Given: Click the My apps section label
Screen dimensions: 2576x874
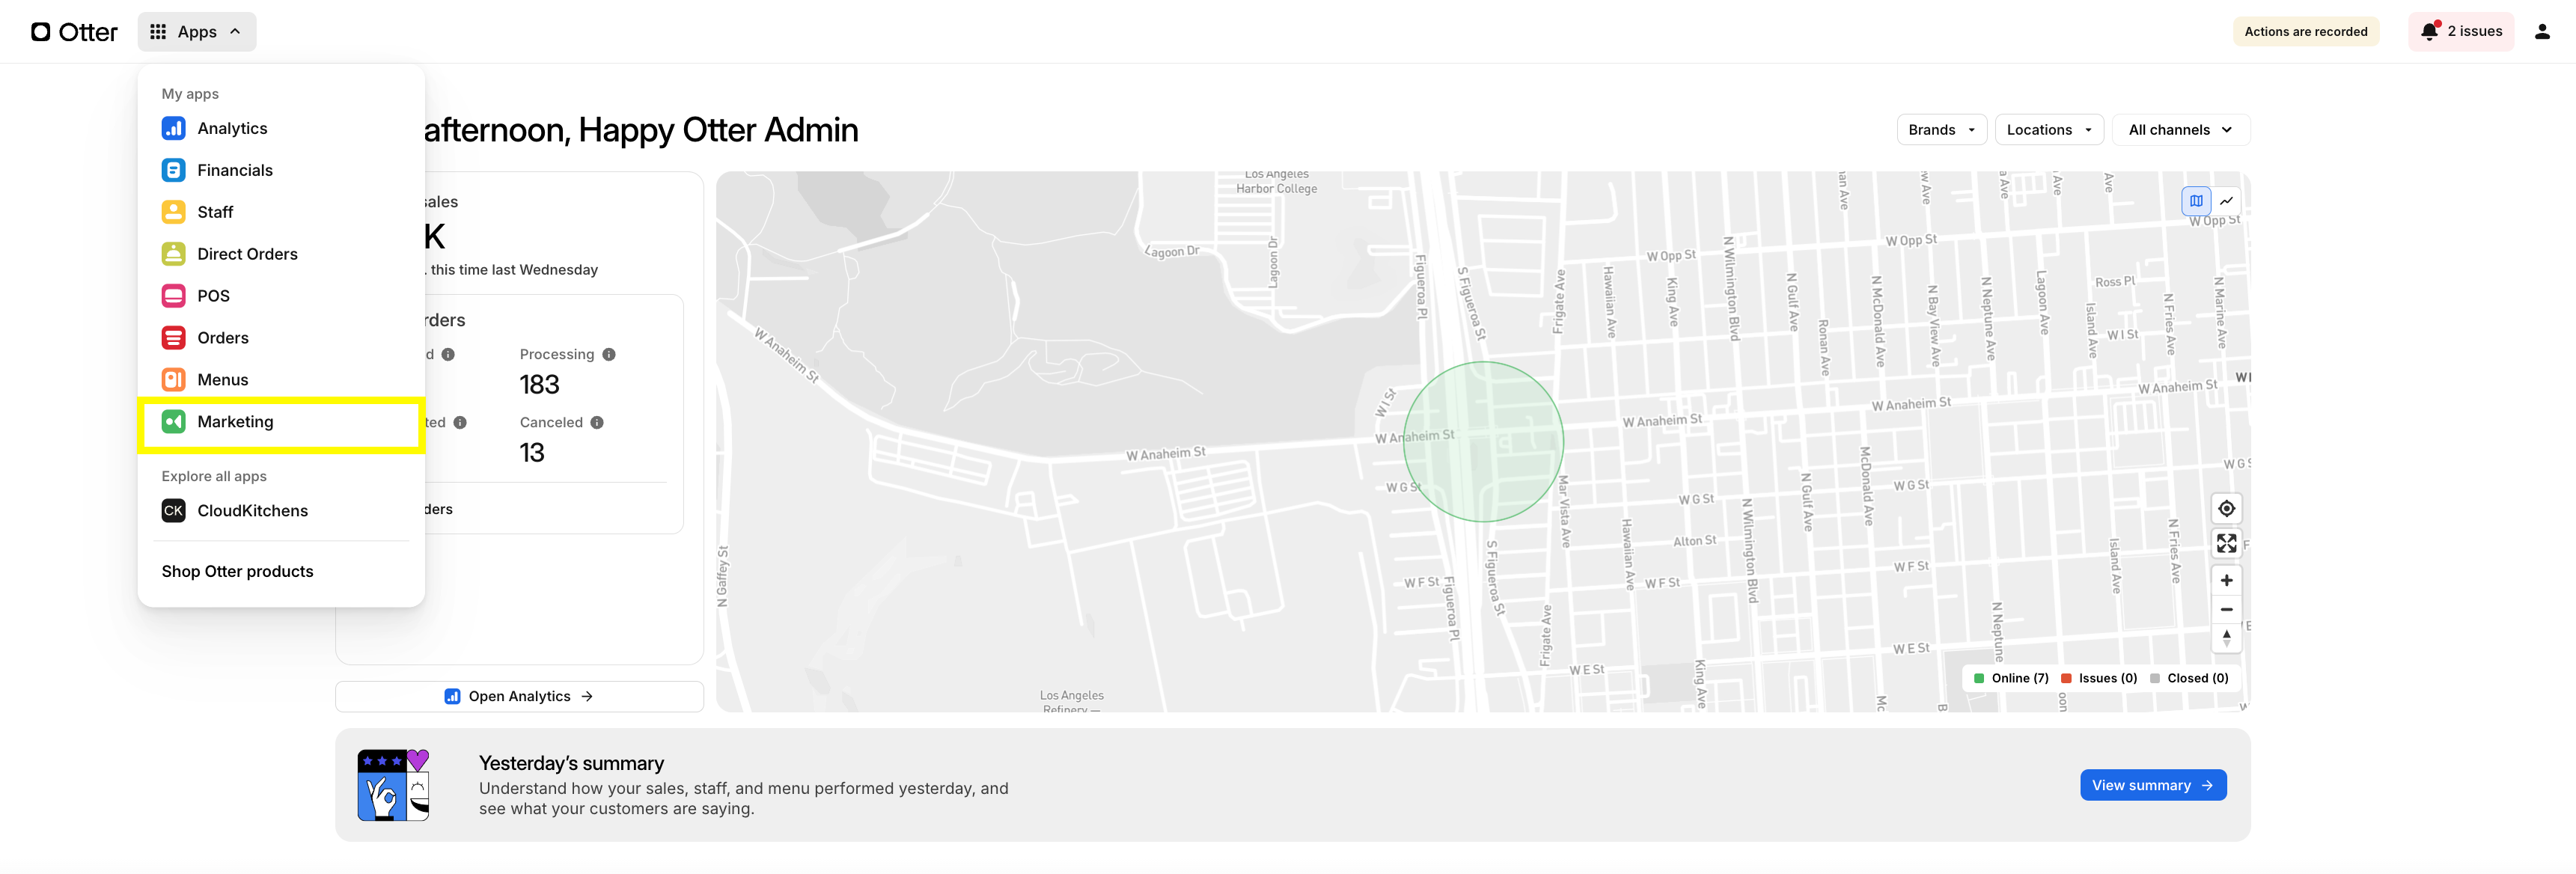Looking at the screenshot, I should (x=190, y=94).
